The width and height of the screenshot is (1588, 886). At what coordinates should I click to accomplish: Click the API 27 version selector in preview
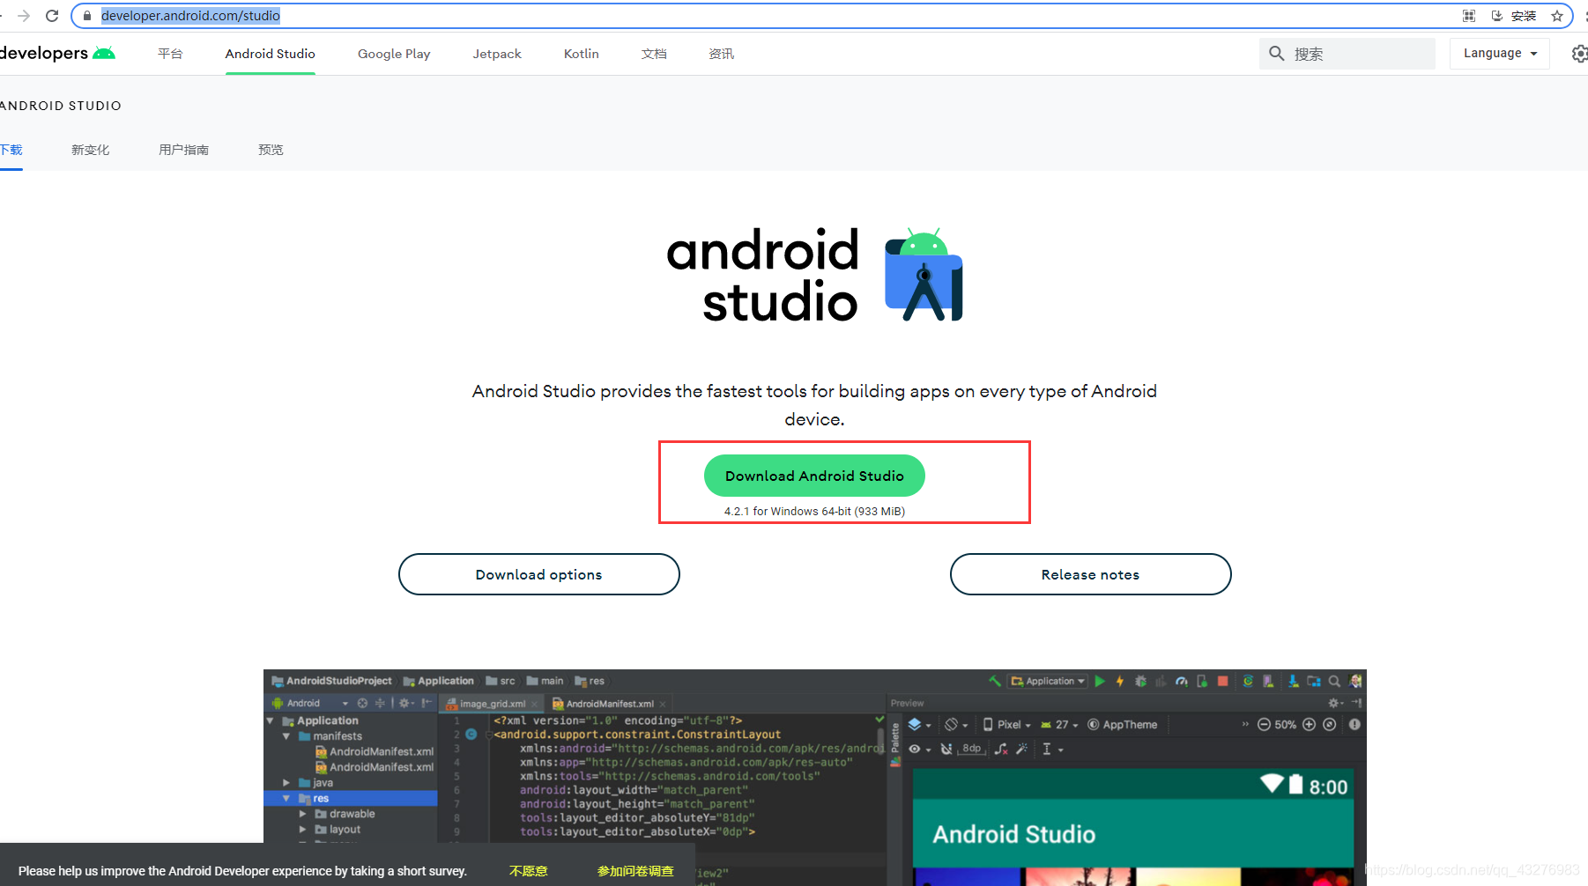click(x=1059, y=725)
